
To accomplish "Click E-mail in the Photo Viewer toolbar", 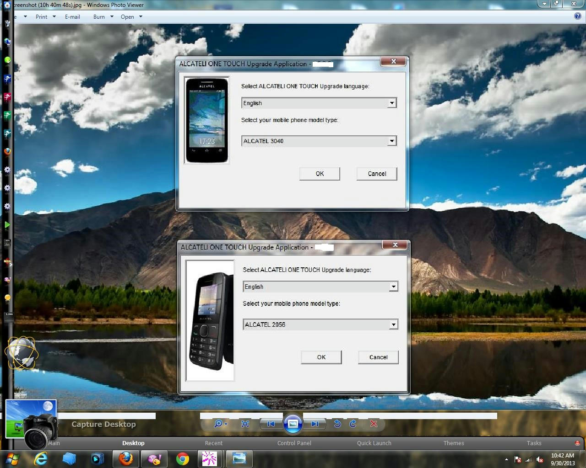I will [72, 16].
